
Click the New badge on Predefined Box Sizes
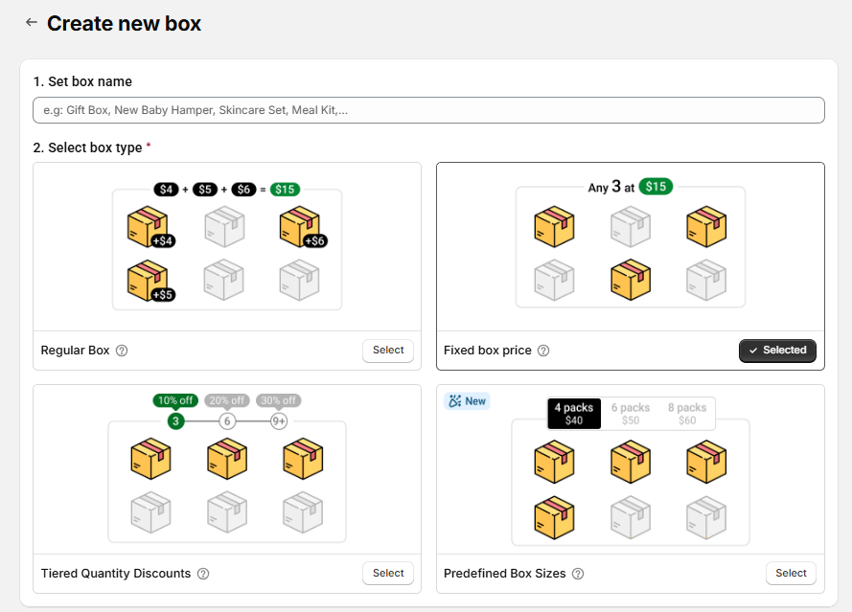467,401
